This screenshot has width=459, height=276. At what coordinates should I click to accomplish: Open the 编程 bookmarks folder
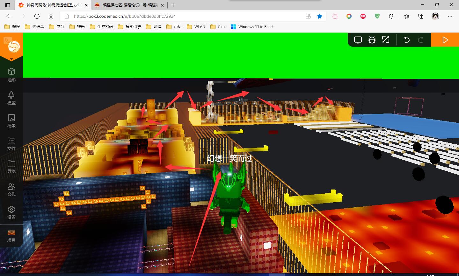pos(12,27)
